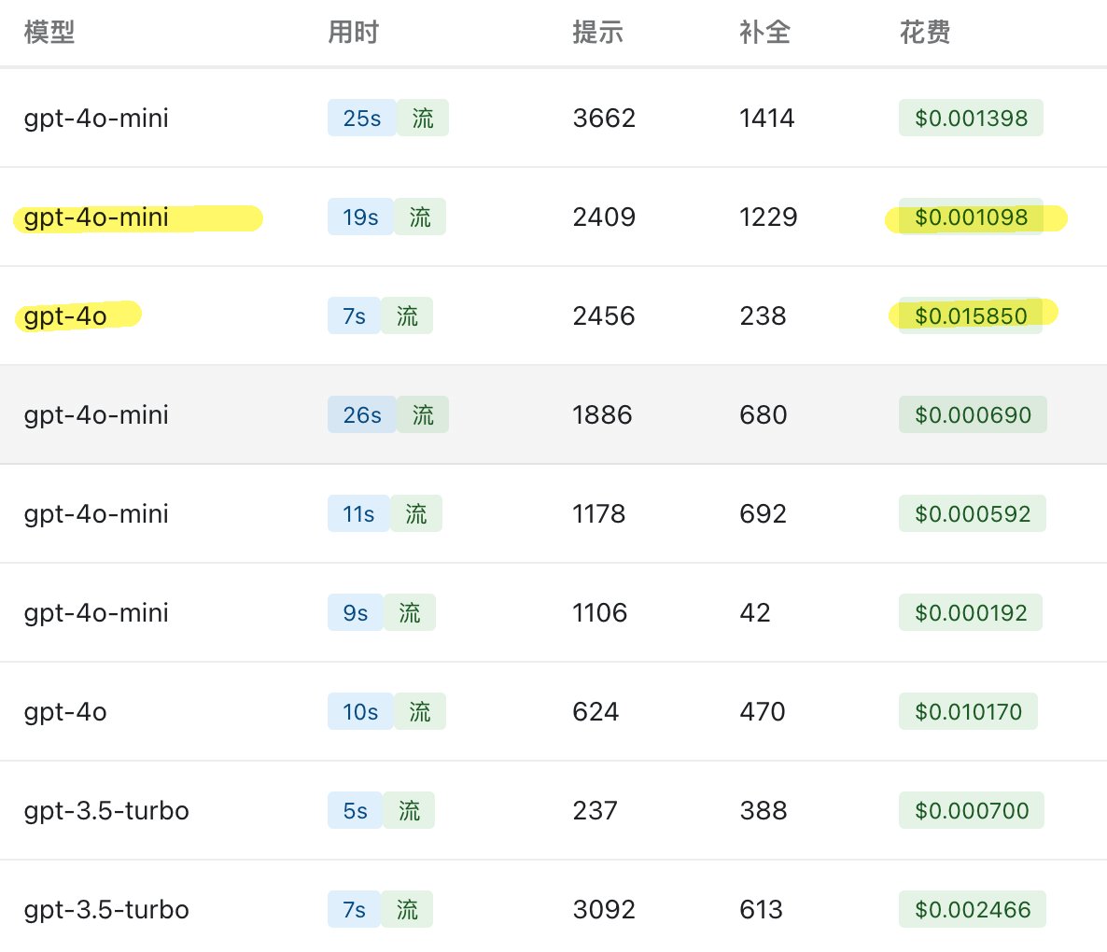
Task: Click the 流 tag next to 25s
Action: tap(423, 118)
